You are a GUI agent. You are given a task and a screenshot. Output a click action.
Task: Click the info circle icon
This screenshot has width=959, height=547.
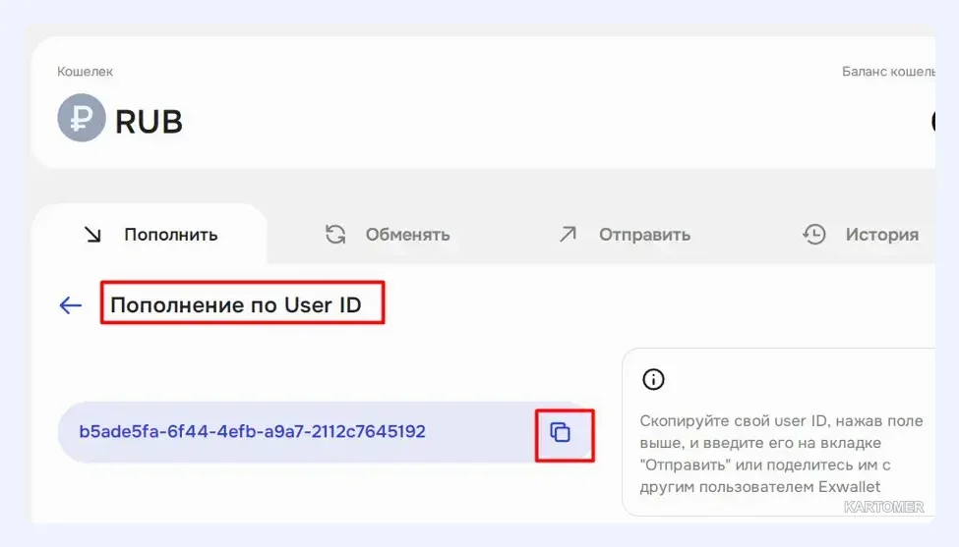click(x=653, y=380)
